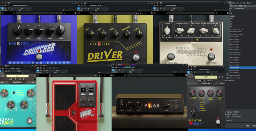
Task: Adjust GAIN knob on Cruncher pedal
Action: [18, 30]
